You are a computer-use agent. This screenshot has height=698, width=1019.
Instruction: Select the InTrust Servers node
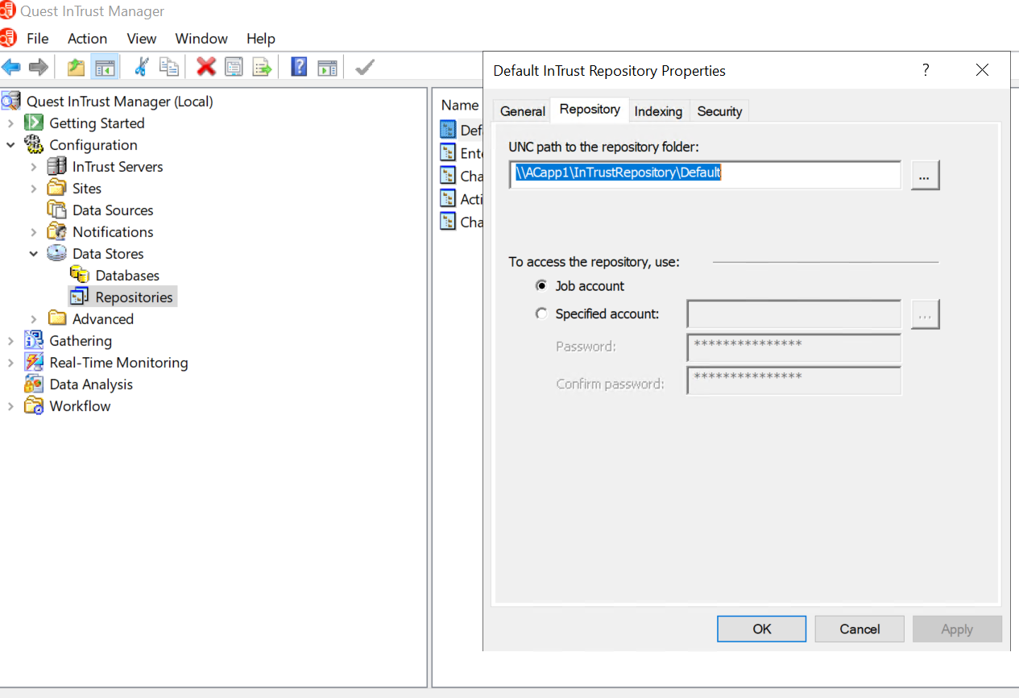[x=118, y=167]
